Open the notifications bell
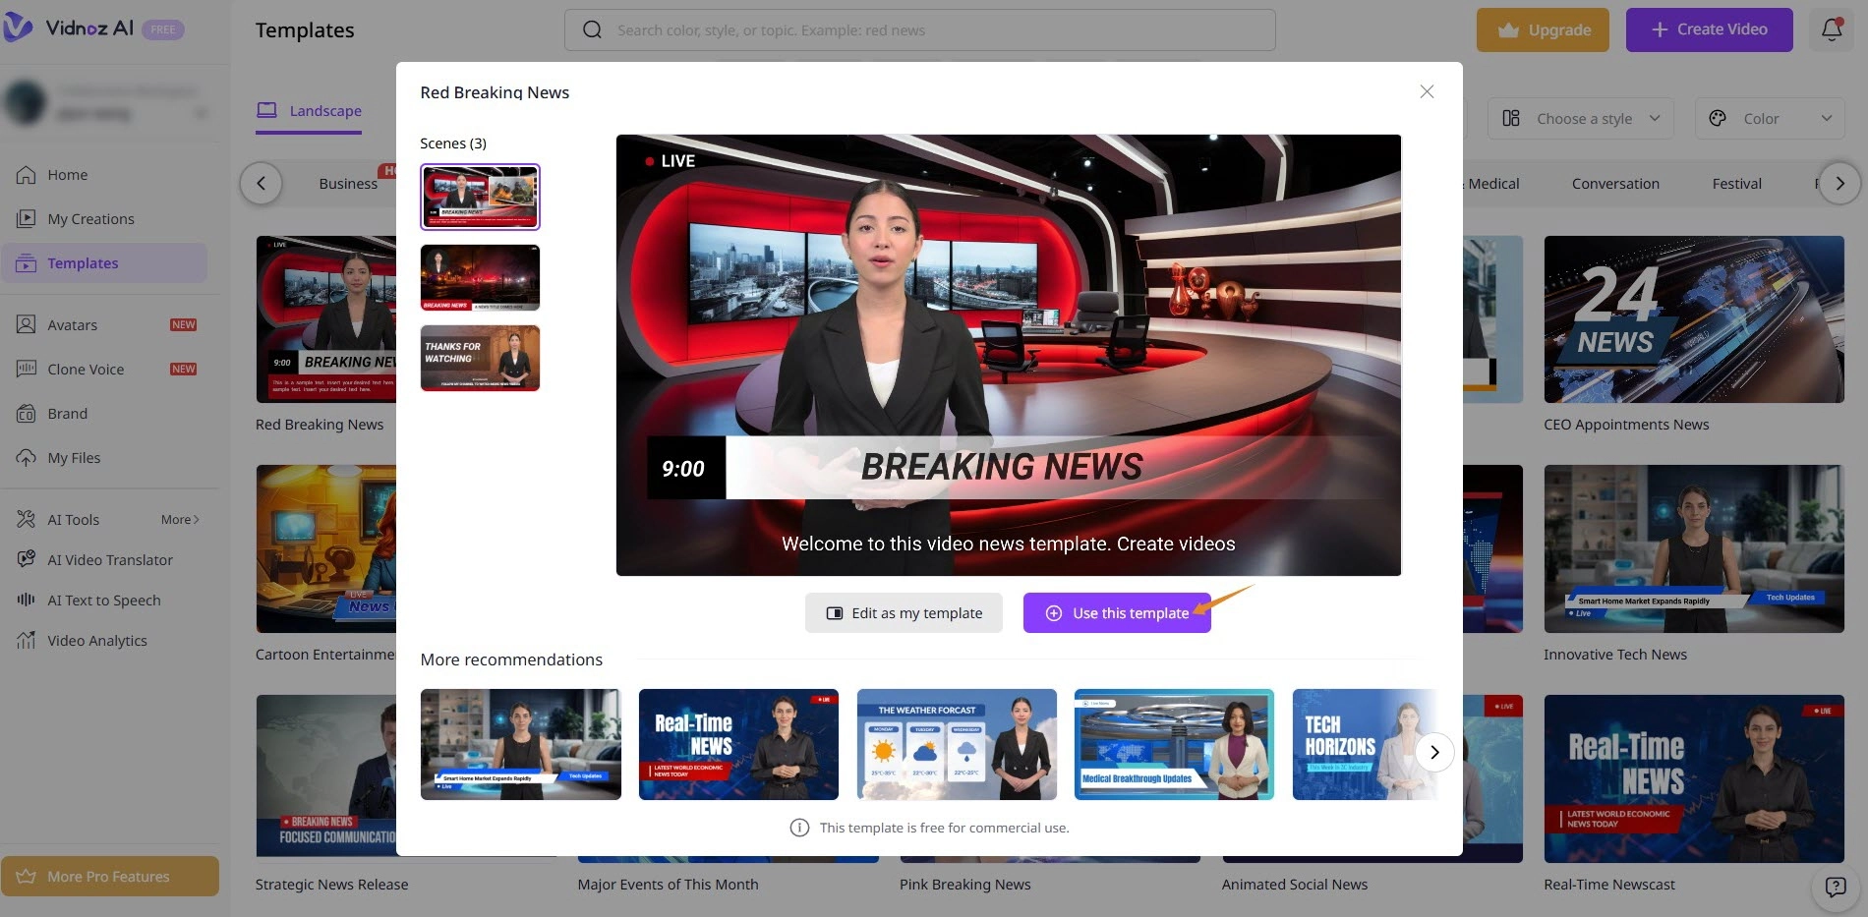1868x917 pixels. pyautogui.click(x=1831, y=29)
